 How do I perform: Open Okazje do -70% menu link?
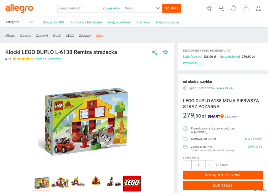53,22
